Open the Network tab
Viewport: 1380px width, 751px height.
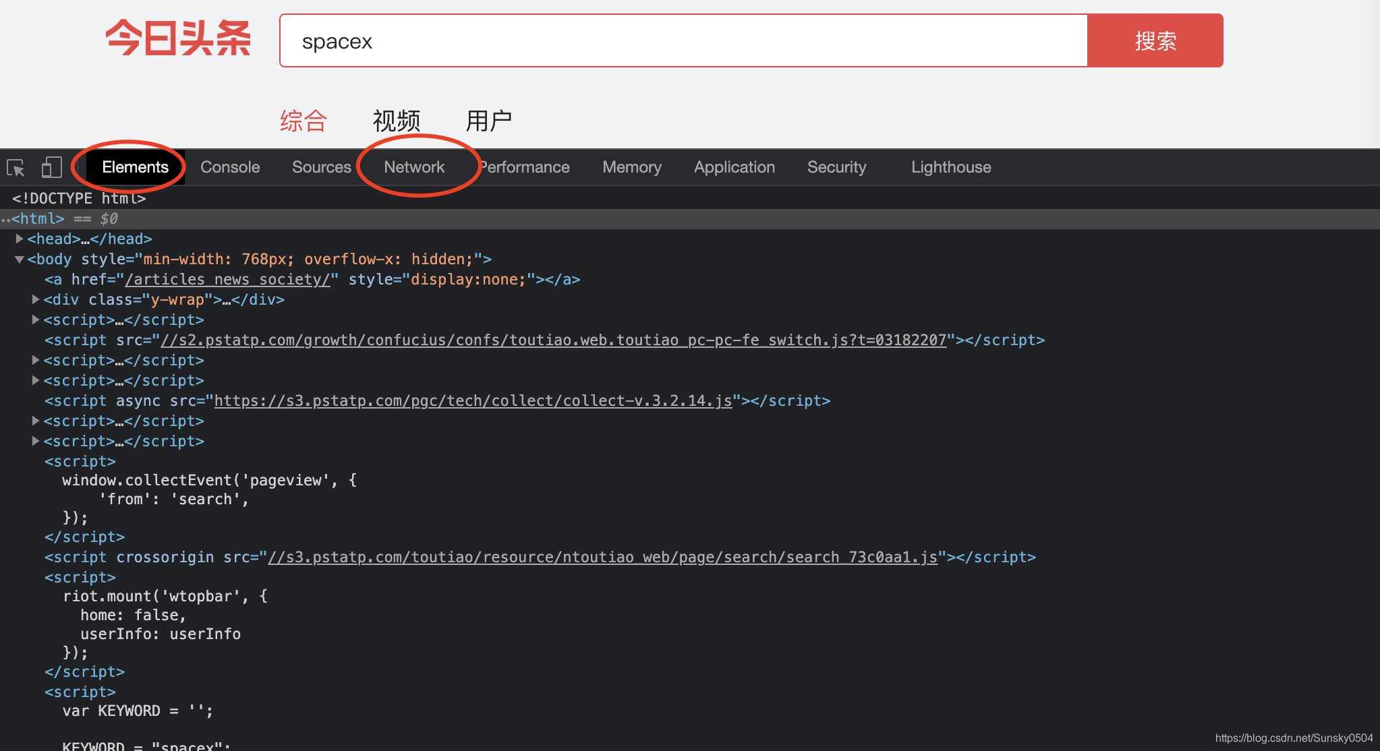[x=414, y=167]
